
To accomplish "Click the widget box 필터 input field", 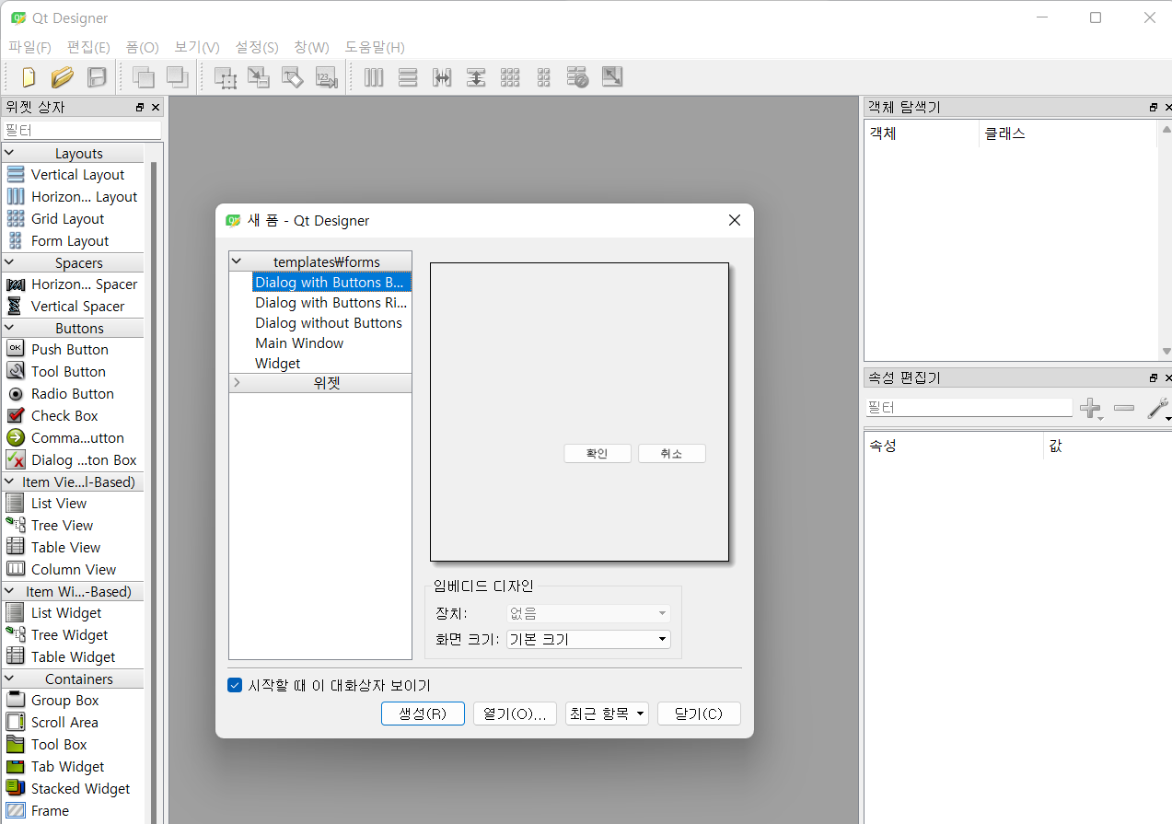I will pos(81,131).
